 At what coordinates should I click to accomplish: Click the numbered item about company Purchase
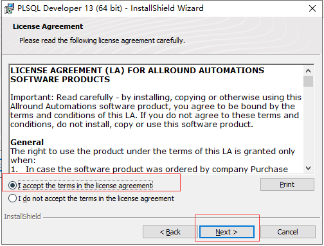(149, 169)
